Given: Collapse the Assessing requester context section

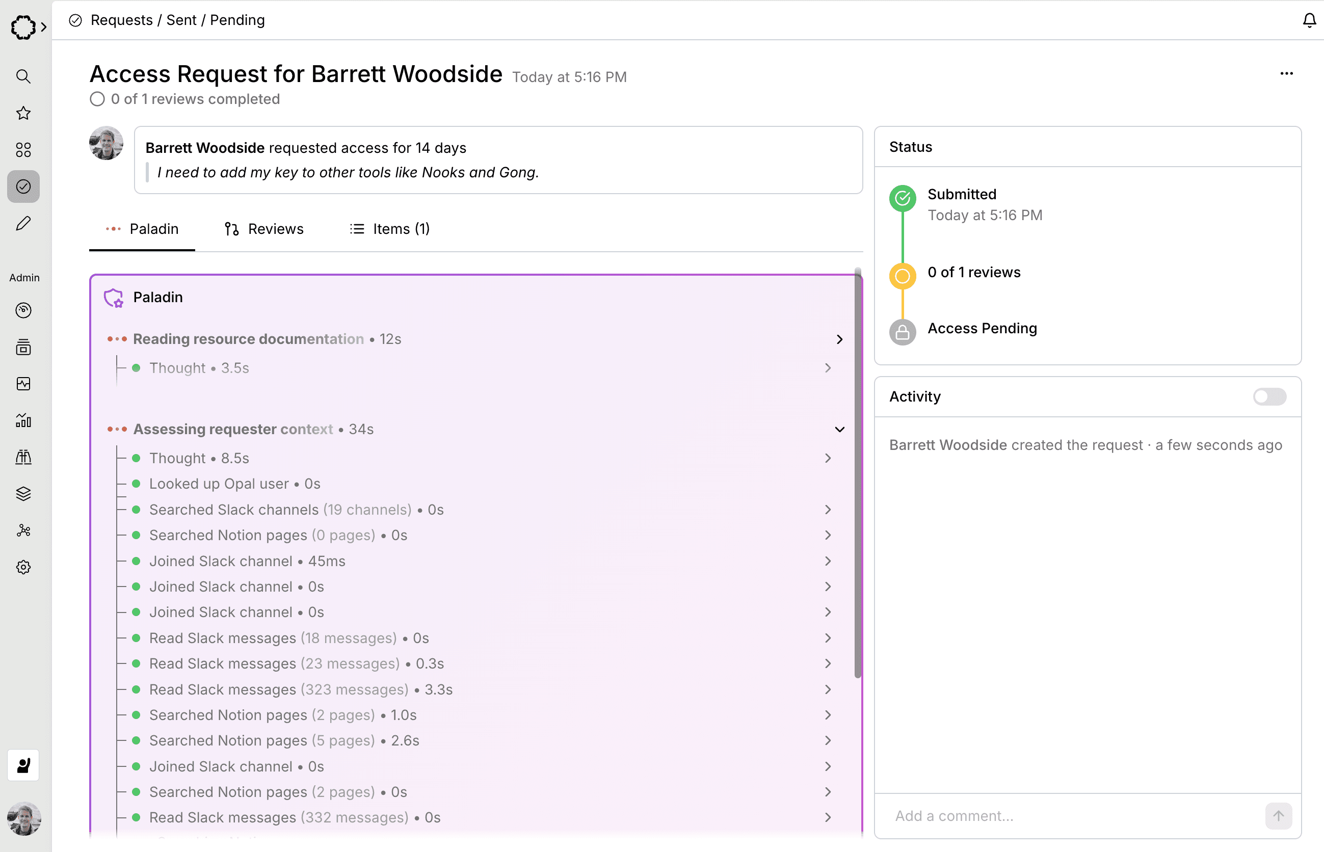Looking at the screenshot, I should (x=839, y=430).
